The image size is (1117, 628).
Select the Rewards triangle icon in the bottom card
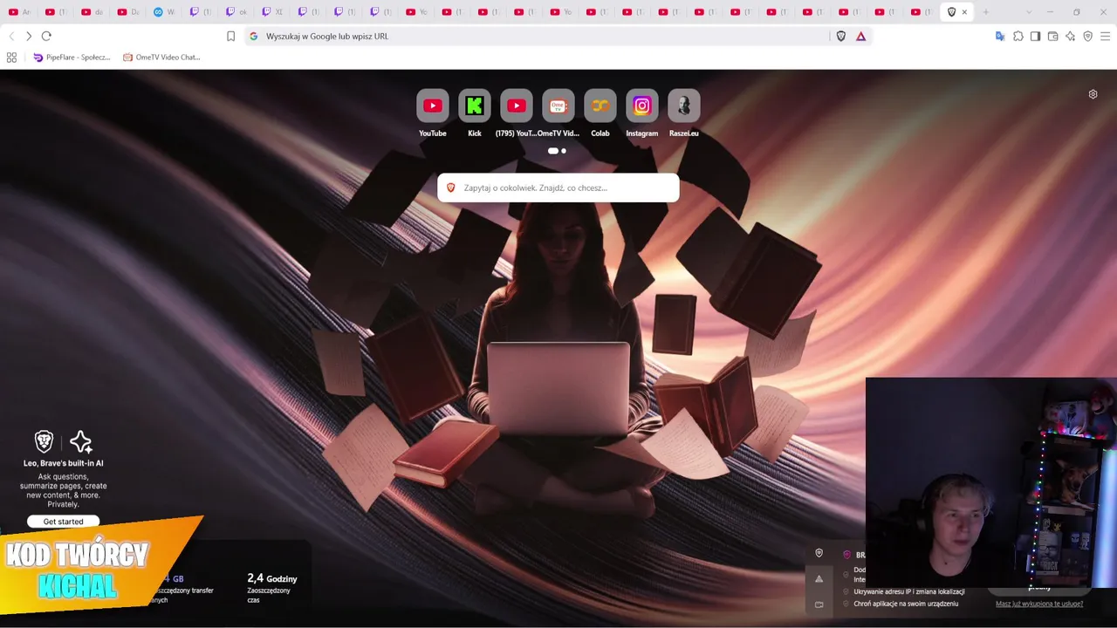(x=819, y=579)
